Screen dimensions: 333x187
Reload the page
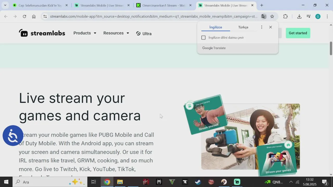pos(24,16)
